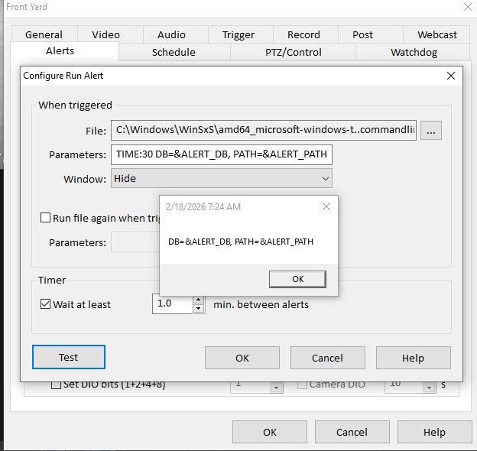Click Cancel in the Front Yard window
This screenshot has height=451, width=477.
tap(352, 432)
